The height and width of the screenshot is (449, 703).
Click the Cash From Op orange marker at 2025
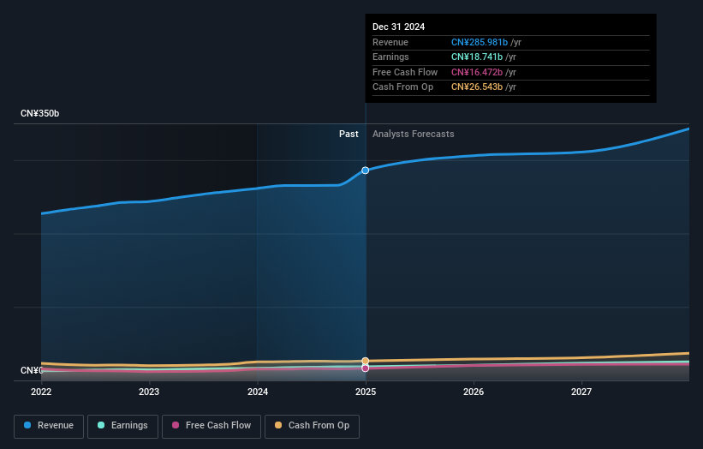(366, 361)
